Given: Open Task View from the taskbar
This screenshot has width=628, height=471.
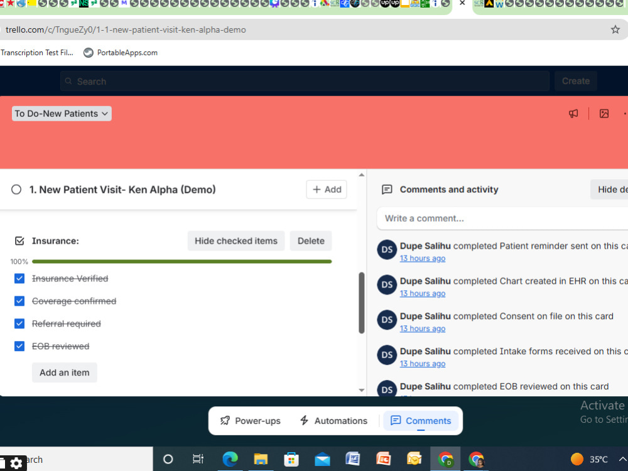Looking at the screenshot, I should 198,459.
